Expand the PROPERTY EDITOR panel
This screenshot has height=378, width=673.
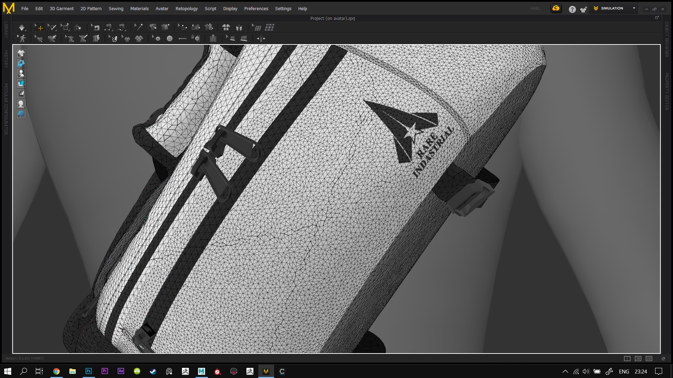pyautogui.click(x=667, y=92)
